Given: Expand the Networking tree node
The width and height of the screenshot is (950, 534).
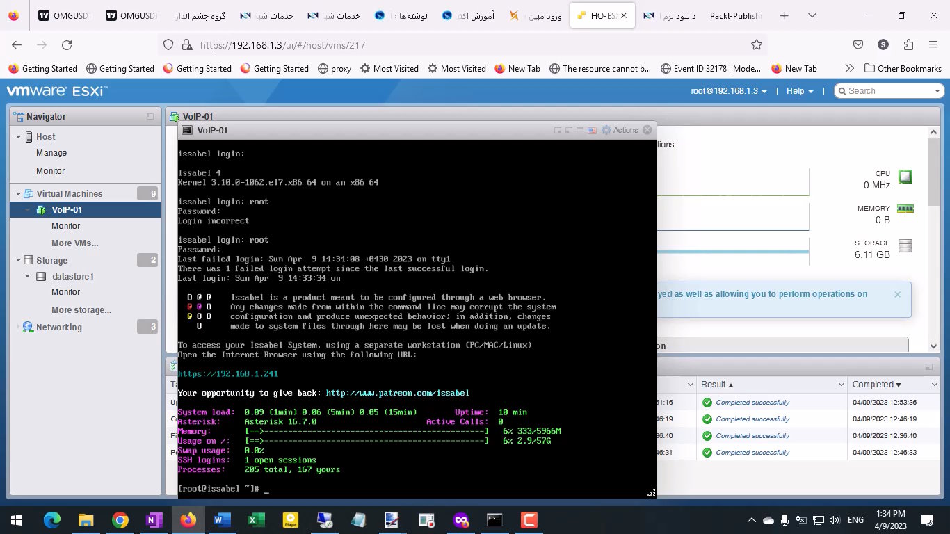Looking at the screenshot, I should (x=19, y=327).
